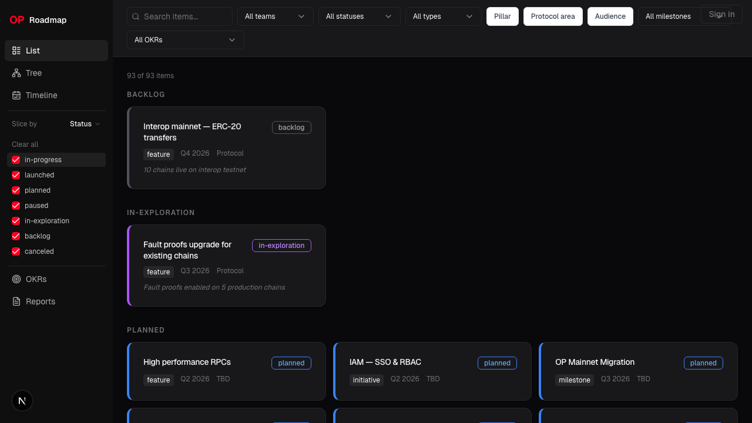The image size is (752, 423).
Task: Uncheck the backlog status filter
Action: pos(16,236)
